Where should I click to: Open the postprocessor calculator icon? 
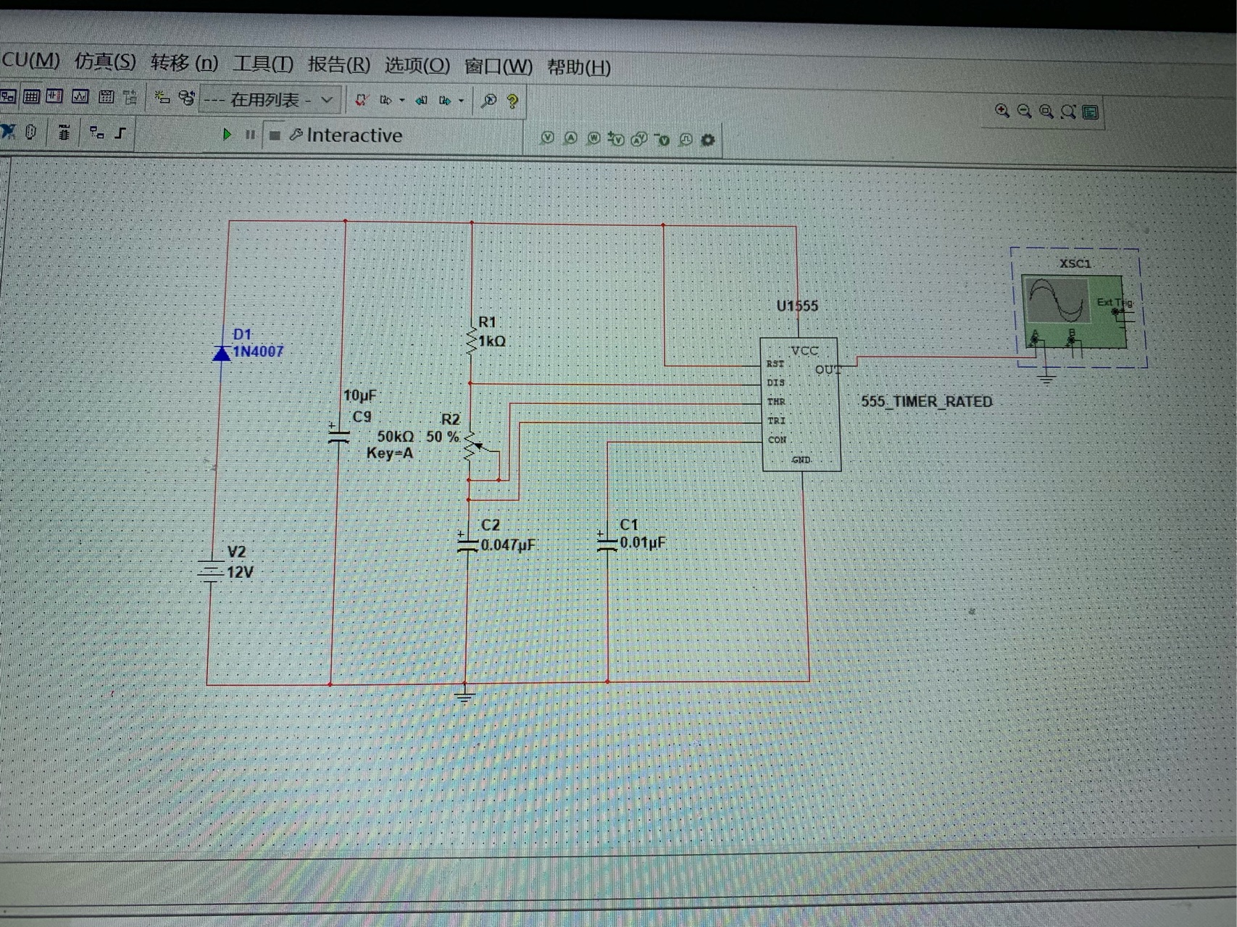(106, 97)
